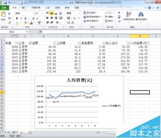The width and height of the screenshot is (161, 138).
Task: Decrease font size with small A
Action: tap(37, 18)
